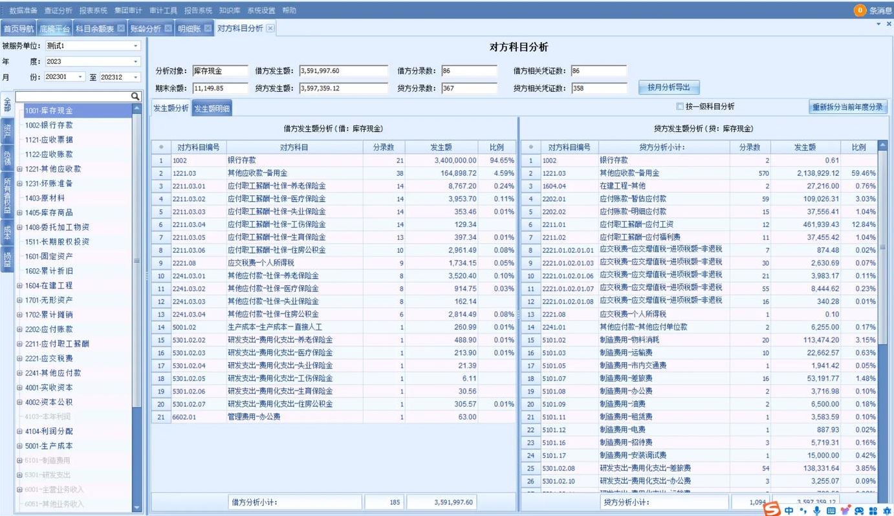Viewport: 894px width, 516px height.
Task: Click the Sogou Chinese/English input mode icon
Action: [x=789, y=510]
